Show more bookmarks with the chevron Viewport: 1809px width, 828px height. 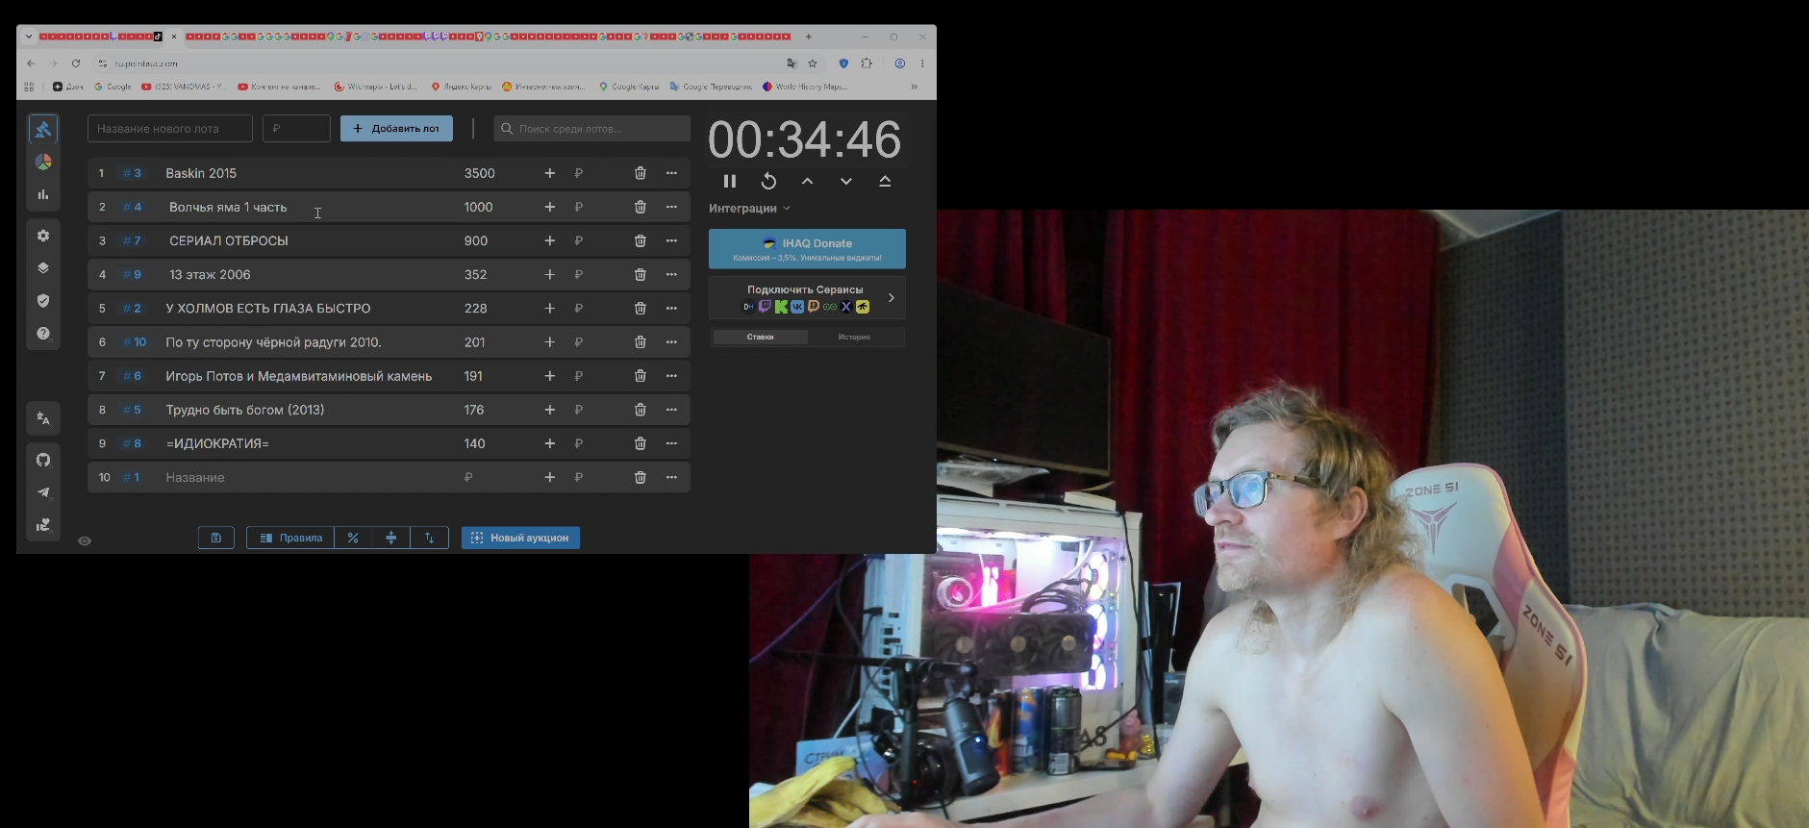click(x=914, y=87)
